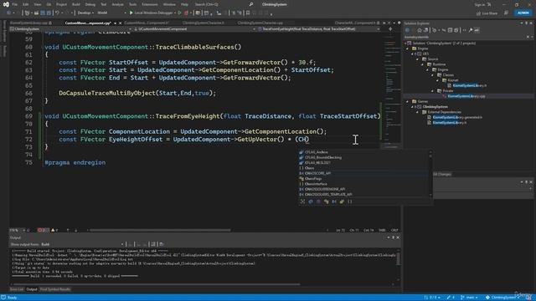Click Solution Explorer properties wrench icon
Image resolution: width=536 pixels, height=301 pixels.
coord(471,30)
